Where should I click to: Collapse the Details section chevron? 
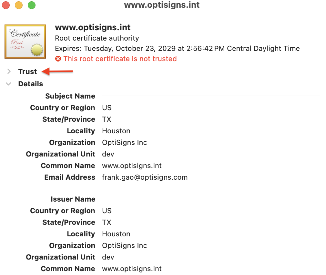[8, 84]
